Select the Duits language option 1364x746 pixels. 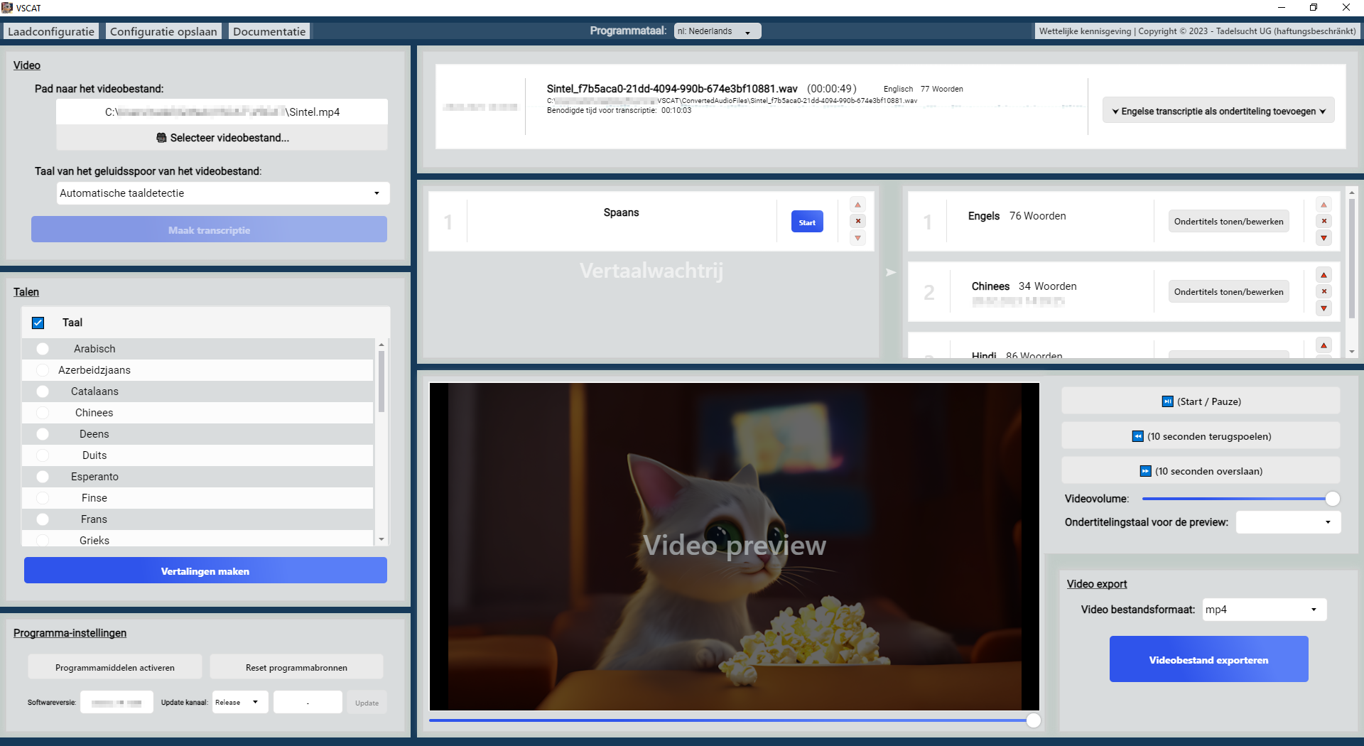(x=43, y=455)
